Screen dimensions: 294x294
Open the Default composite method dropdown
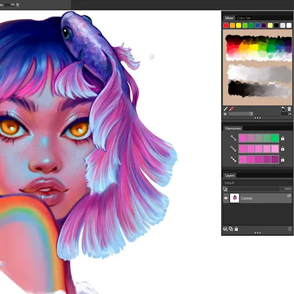pos(258,183)
